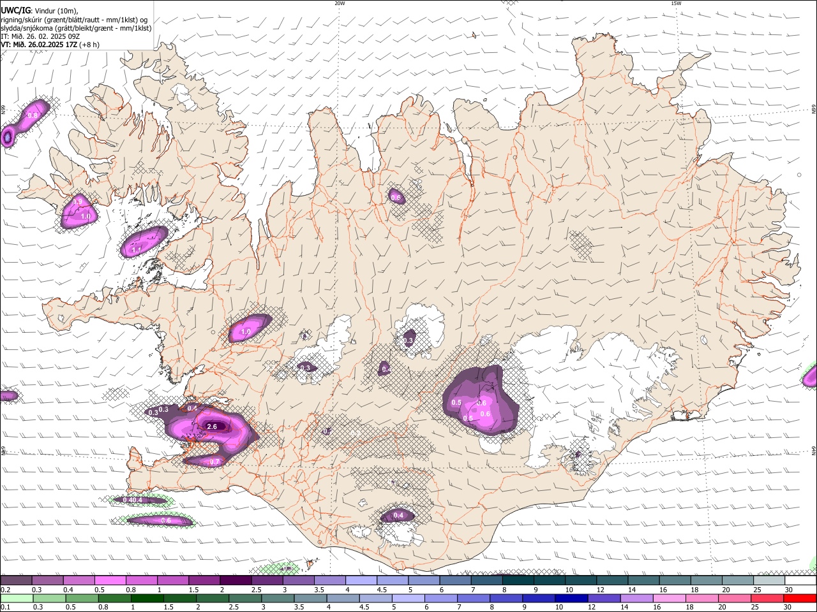Click the darkest green 1 swatch, lower legend
The image size is (817, 612).
click(147, 599)
